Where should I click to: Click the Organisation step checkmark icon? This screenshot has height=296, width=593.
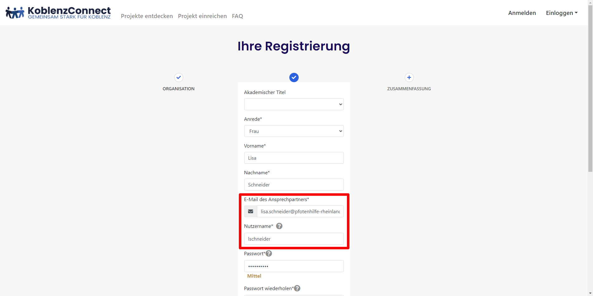[178, 78]
